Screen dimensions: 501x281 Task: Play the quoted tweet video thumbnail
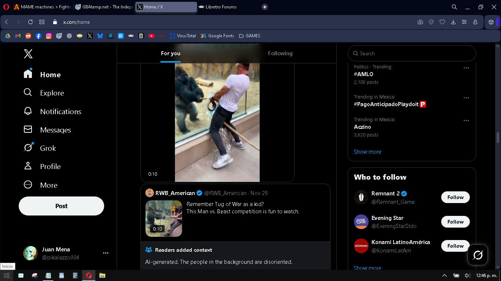click(164, 218)
